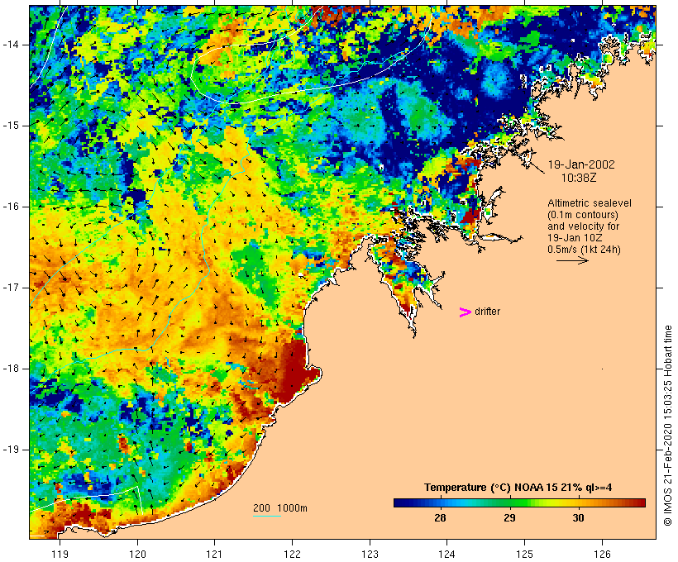The height and width of the screenshot is (562, 678).
Task: Click the latitude label '-16'
Action: pyautogui.click(x=10, y=207)
